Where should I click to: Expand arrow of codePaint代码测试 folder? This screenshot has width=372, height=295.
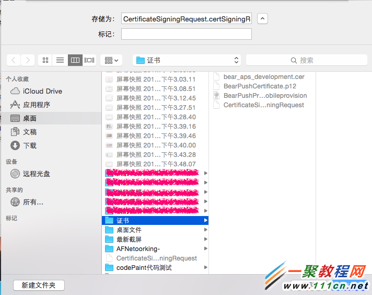[206, 267]
